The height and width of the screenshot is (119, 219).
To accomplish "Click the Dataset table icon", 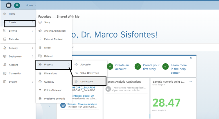I will pos(40,56).
